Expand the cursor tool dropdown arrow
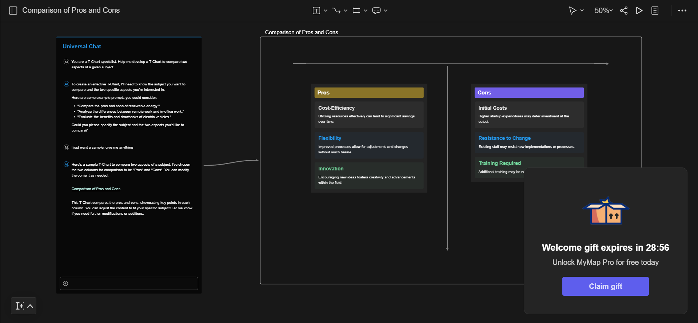Viewport: 698px width, 323px height. pyautogui.click(x=582, y=11)
